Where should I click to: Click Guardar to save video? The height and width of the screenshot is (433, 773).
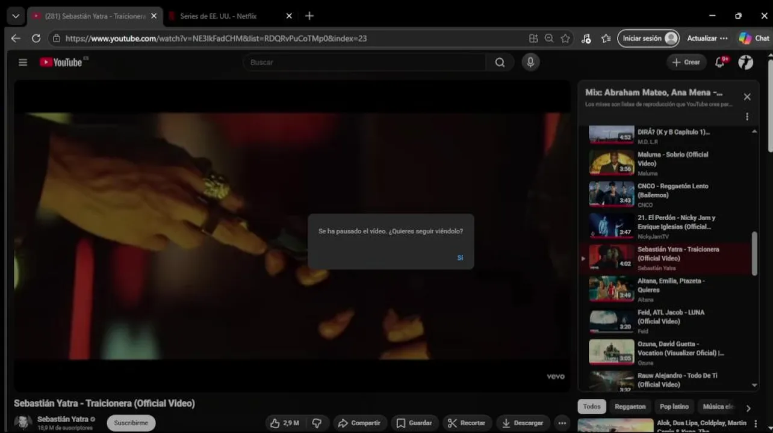click(414, 423)
